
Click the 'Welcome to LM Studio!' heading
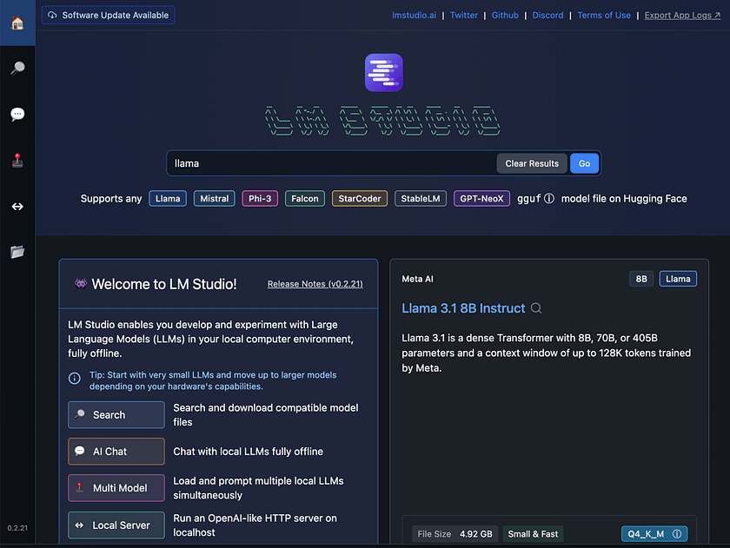[x=164, y=284]
